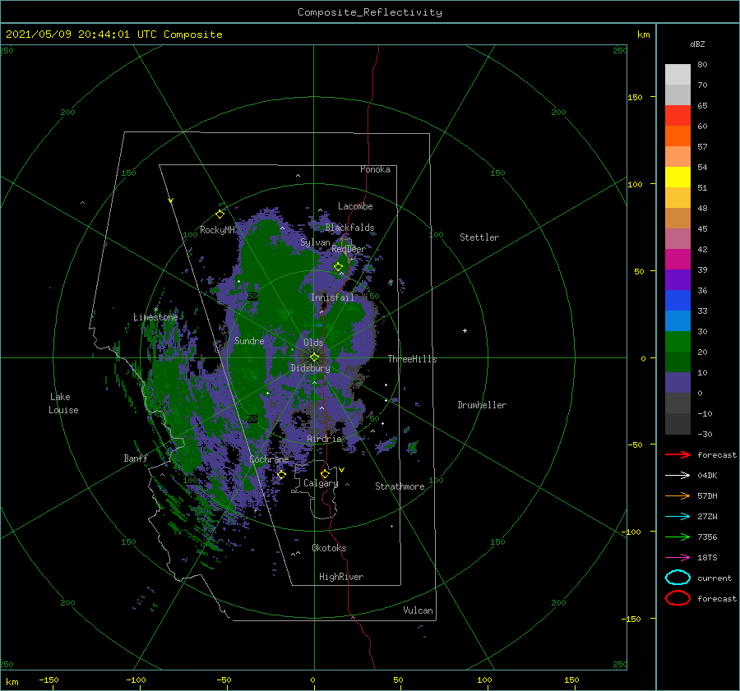This screenshot has height=691, width=740.
Task: Click the cyan current ellipse icon
Action: pos(678,578)
